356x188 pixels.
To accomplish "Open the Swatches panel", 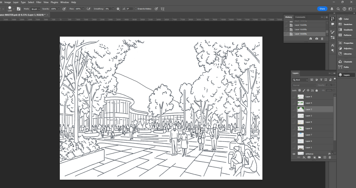I will point(345,24).
